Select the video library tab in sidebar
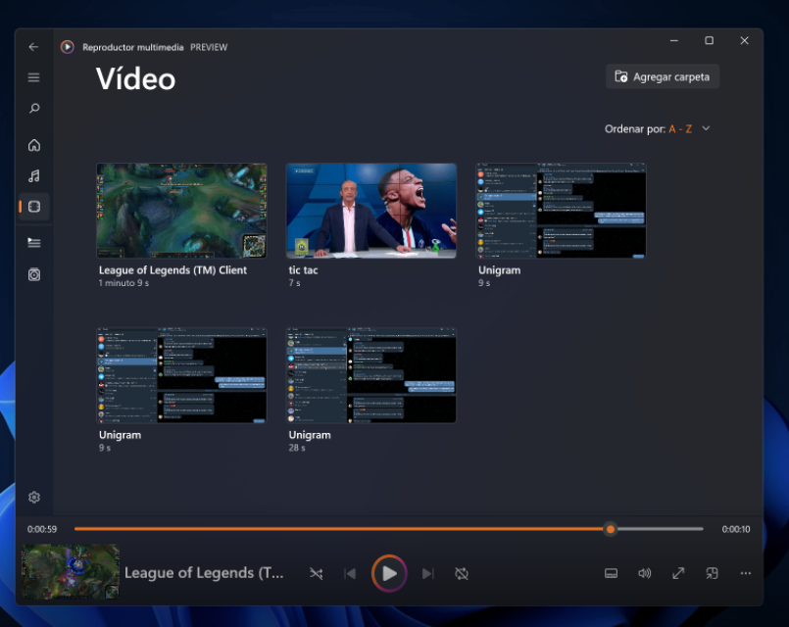This screenshot has height=627, width=789. [34, 207]
